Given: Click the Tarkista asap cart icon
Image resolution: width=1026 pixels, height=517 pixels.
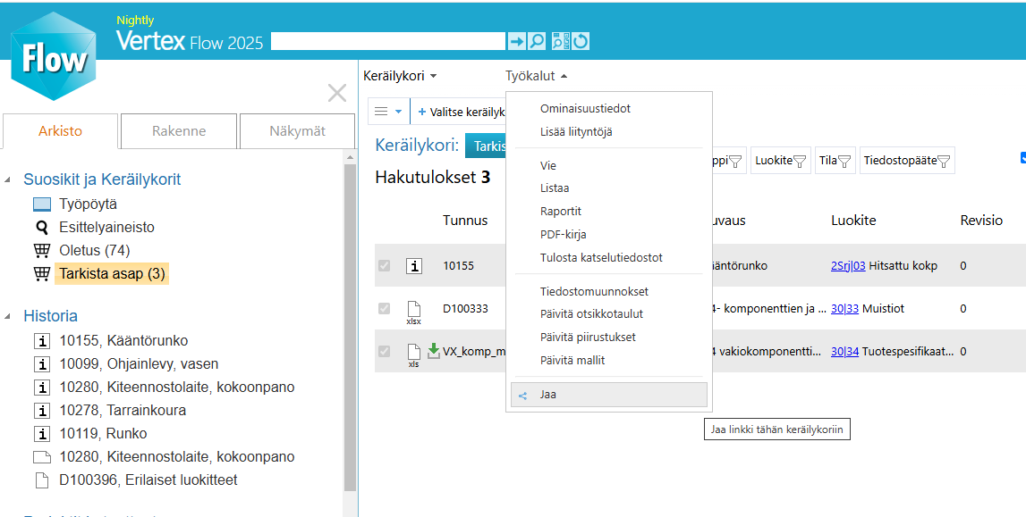Looking at the screenshot, I should [42, 273].
